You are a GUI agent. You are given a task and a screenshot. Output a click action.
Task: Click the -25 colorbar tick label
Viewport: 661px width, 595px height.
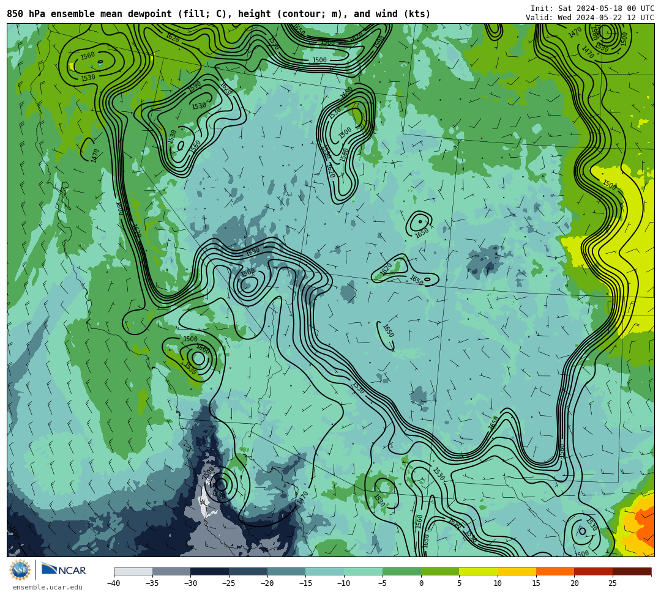click(x=229, y=583)
